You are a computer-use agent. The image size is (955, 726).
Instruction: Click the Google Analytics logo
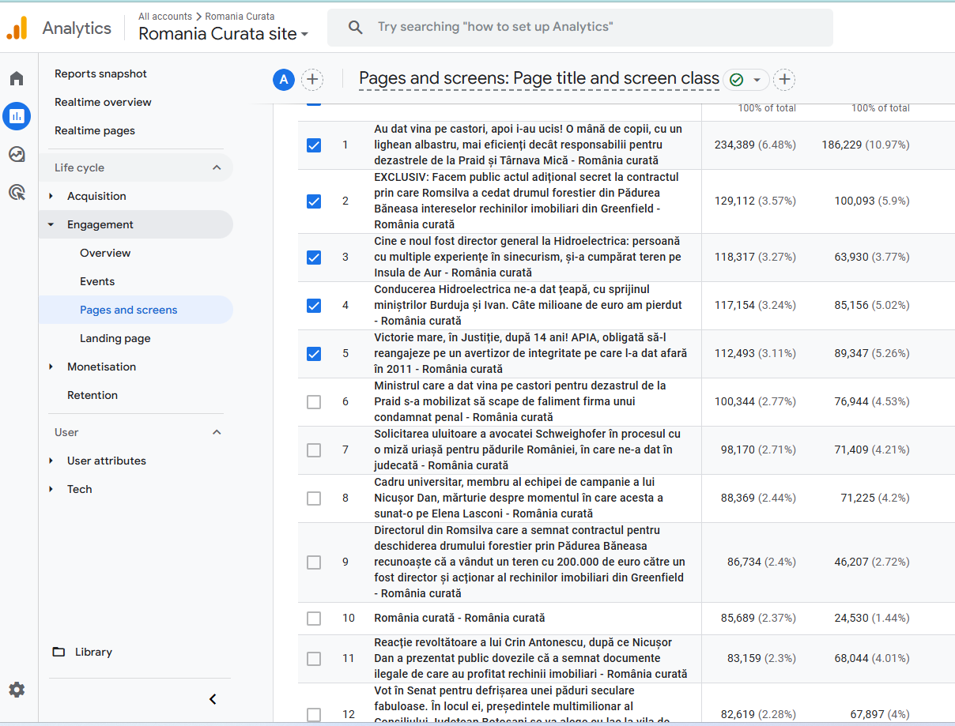pos(17,28)
